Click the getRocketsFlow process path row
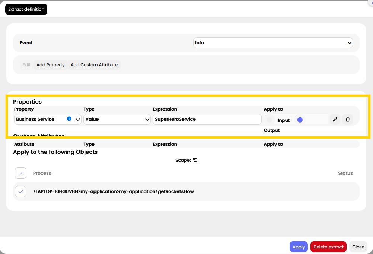373x254 pixels. point(186,191)
